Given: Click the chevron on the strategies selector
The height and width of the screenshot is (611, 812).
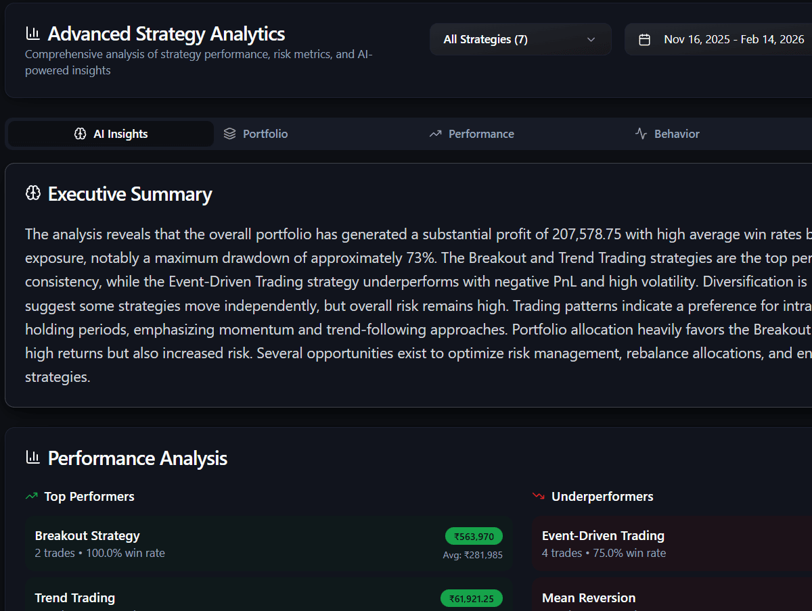Looking at the screenshot, I should (x=590, y=39).
